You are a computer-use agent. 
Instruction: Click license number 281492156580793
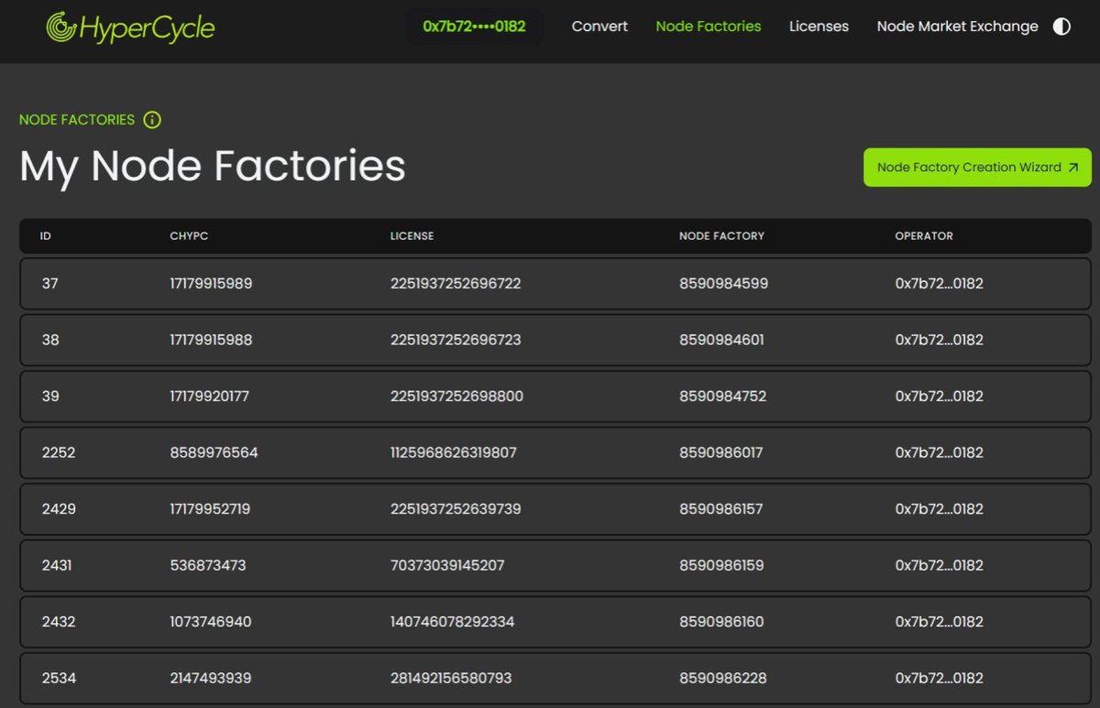(451, 679)
